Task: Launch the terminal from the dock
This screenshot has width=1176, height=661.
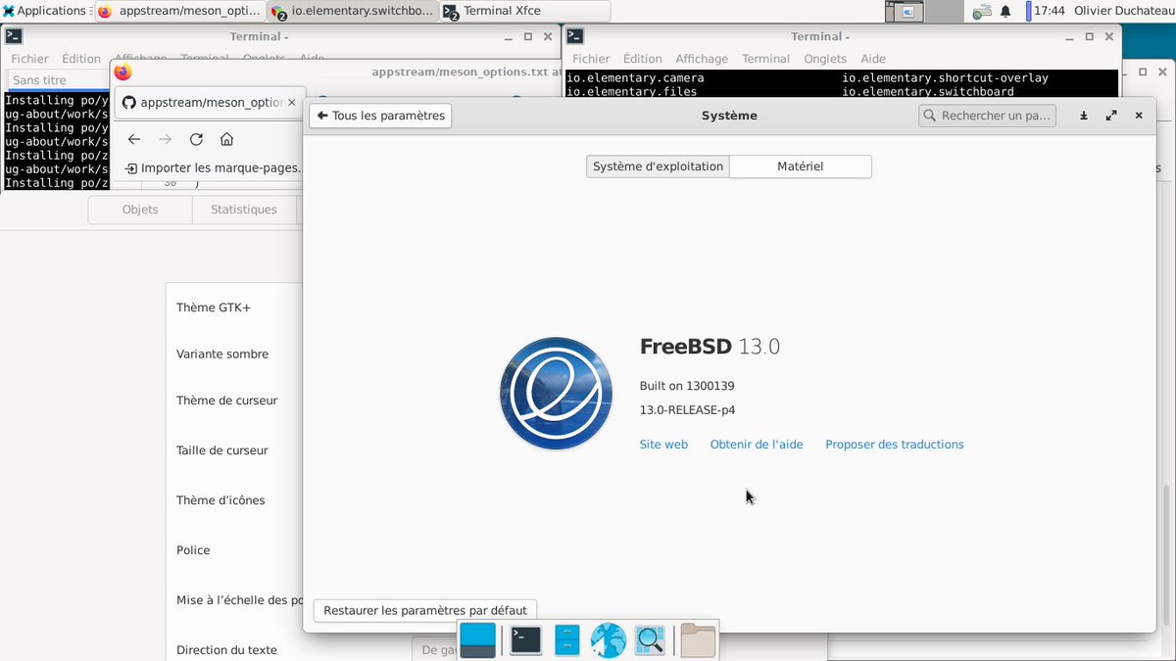Action: click(525, 640)
